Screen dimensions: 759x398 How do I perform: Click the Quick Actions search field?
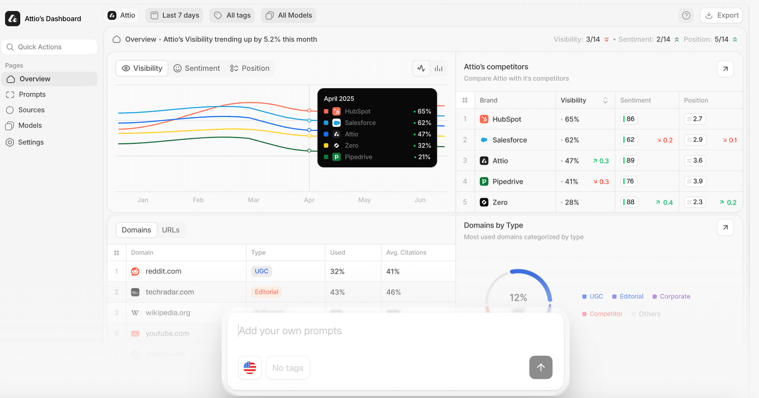coord(49,47)
